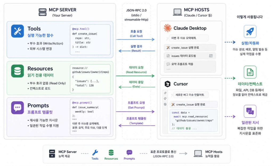Click the 'Tools' card heading
This screenshot has width=273, height=166.
pos(34,28)
